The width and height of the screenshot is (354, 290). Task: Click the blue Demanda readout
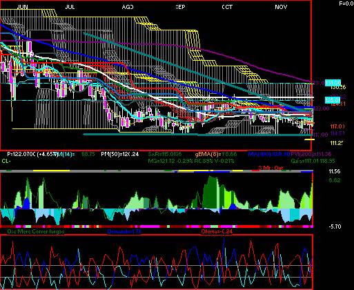click(x=124, y=231)
